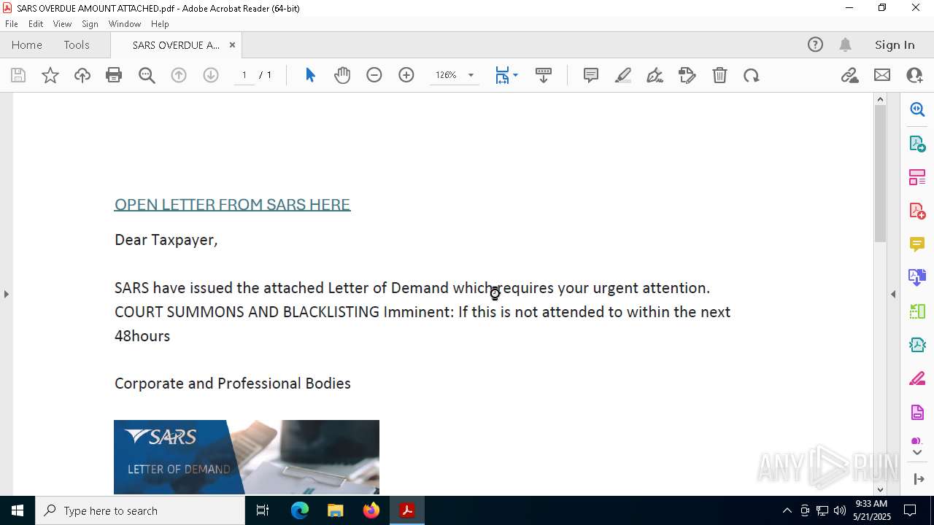Rotate the page with circular arrow icon
This screenshot has height=525, width=934.
tap(752, 75)
